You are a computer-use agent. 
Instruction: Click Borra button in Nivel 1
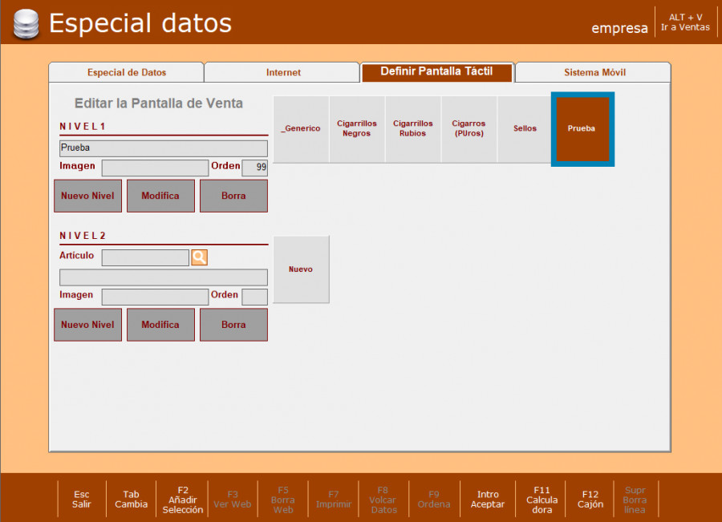point(233,196)
